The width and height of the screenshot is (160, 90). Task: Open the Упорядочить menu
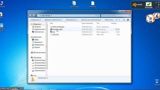(35, 20)
